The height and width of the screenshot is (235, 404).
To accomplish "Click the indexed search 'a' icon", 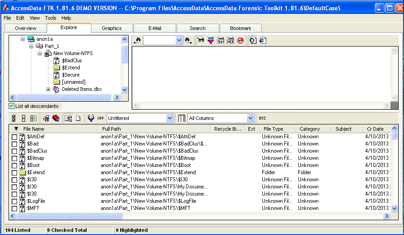I will click(46, 118).
